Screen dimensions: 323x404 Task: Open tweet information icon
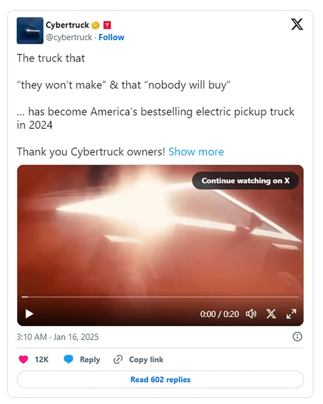point(297,337)
